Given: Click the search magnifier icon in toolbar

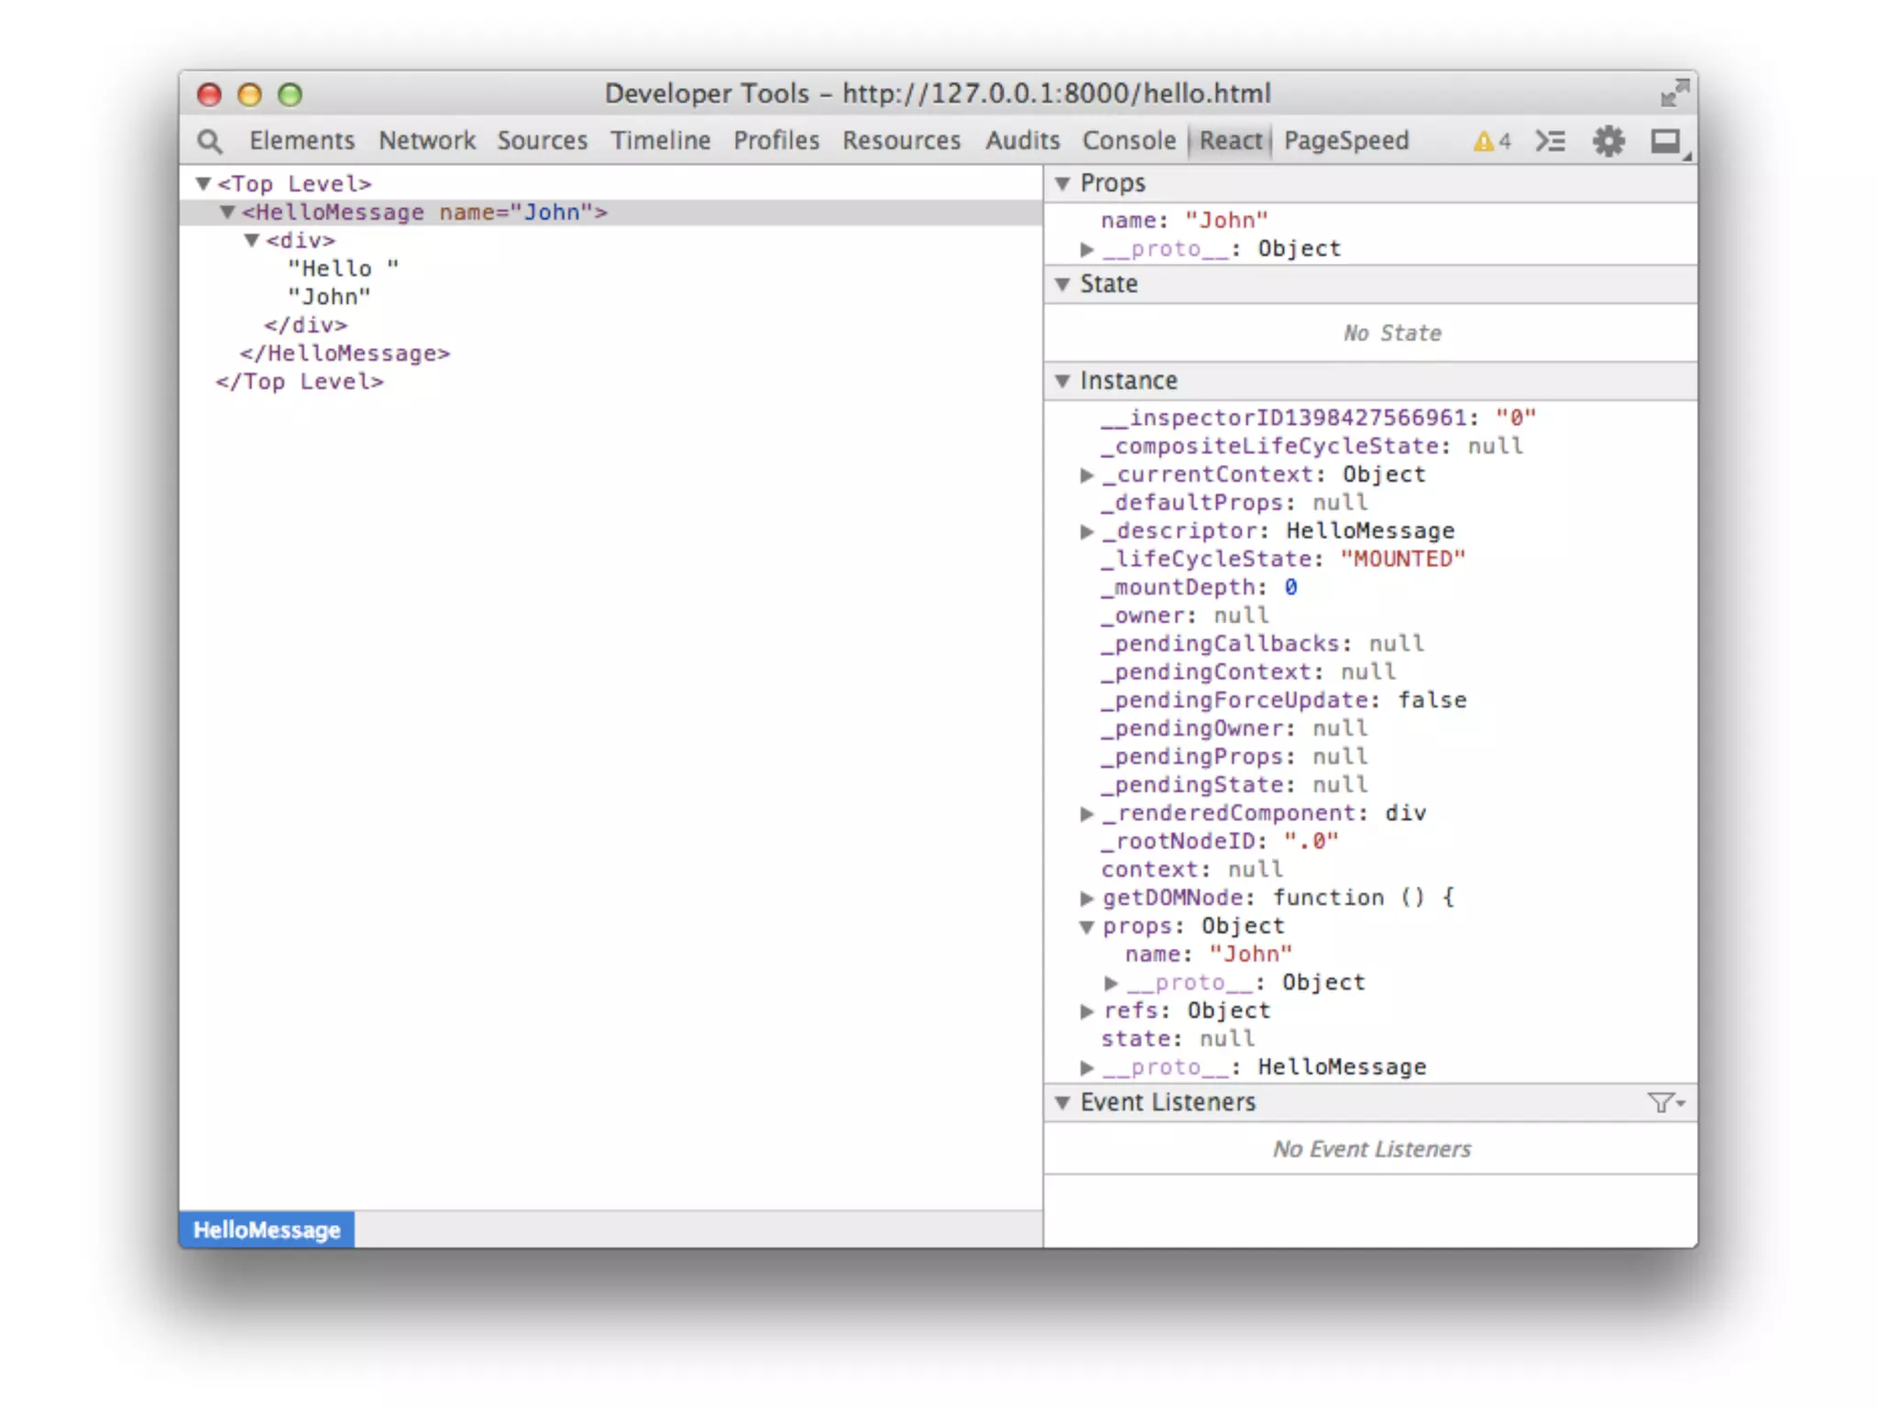Looking at the screenshot, I should point(210,141).
